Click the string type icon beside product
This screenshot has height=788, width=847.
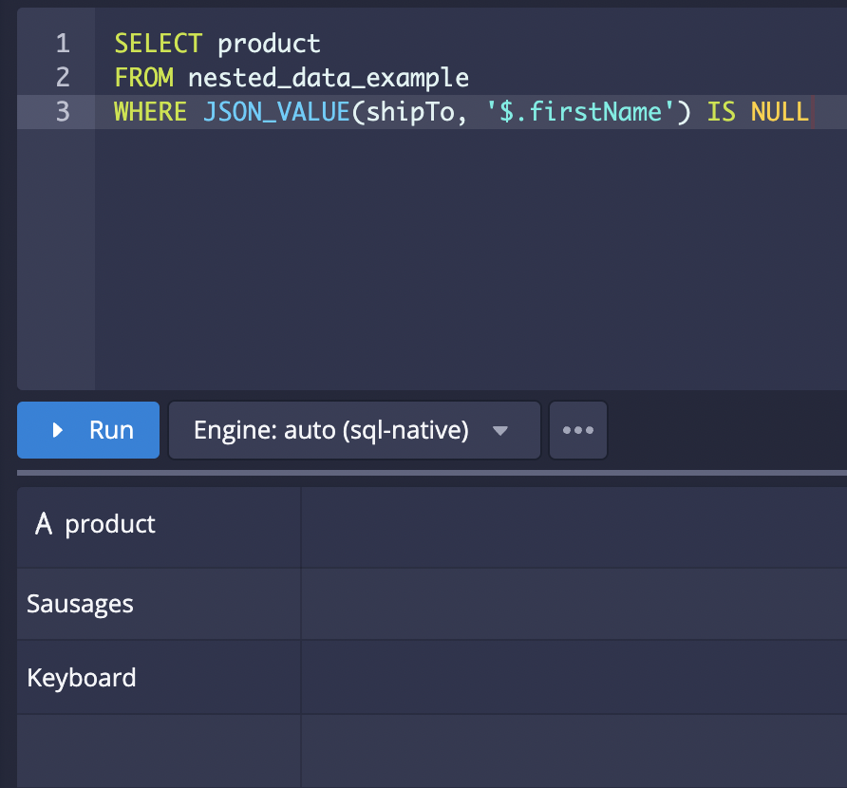click(43, 524)
